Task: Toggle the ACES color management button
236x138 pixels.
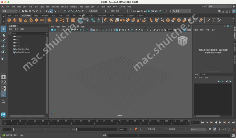Action: [x=189, y=30]
